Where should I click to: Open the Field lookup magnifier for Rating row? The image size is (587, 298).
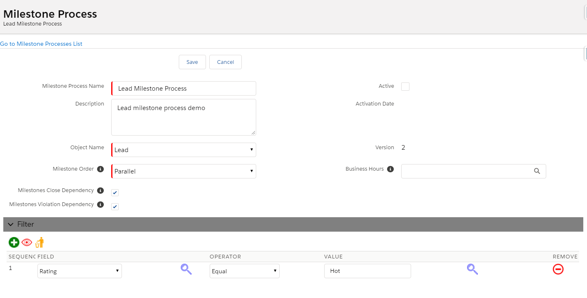click(186, 269)
